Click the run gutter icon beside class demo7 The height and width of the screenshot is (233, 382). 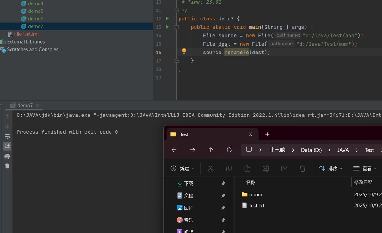[167, 19]
